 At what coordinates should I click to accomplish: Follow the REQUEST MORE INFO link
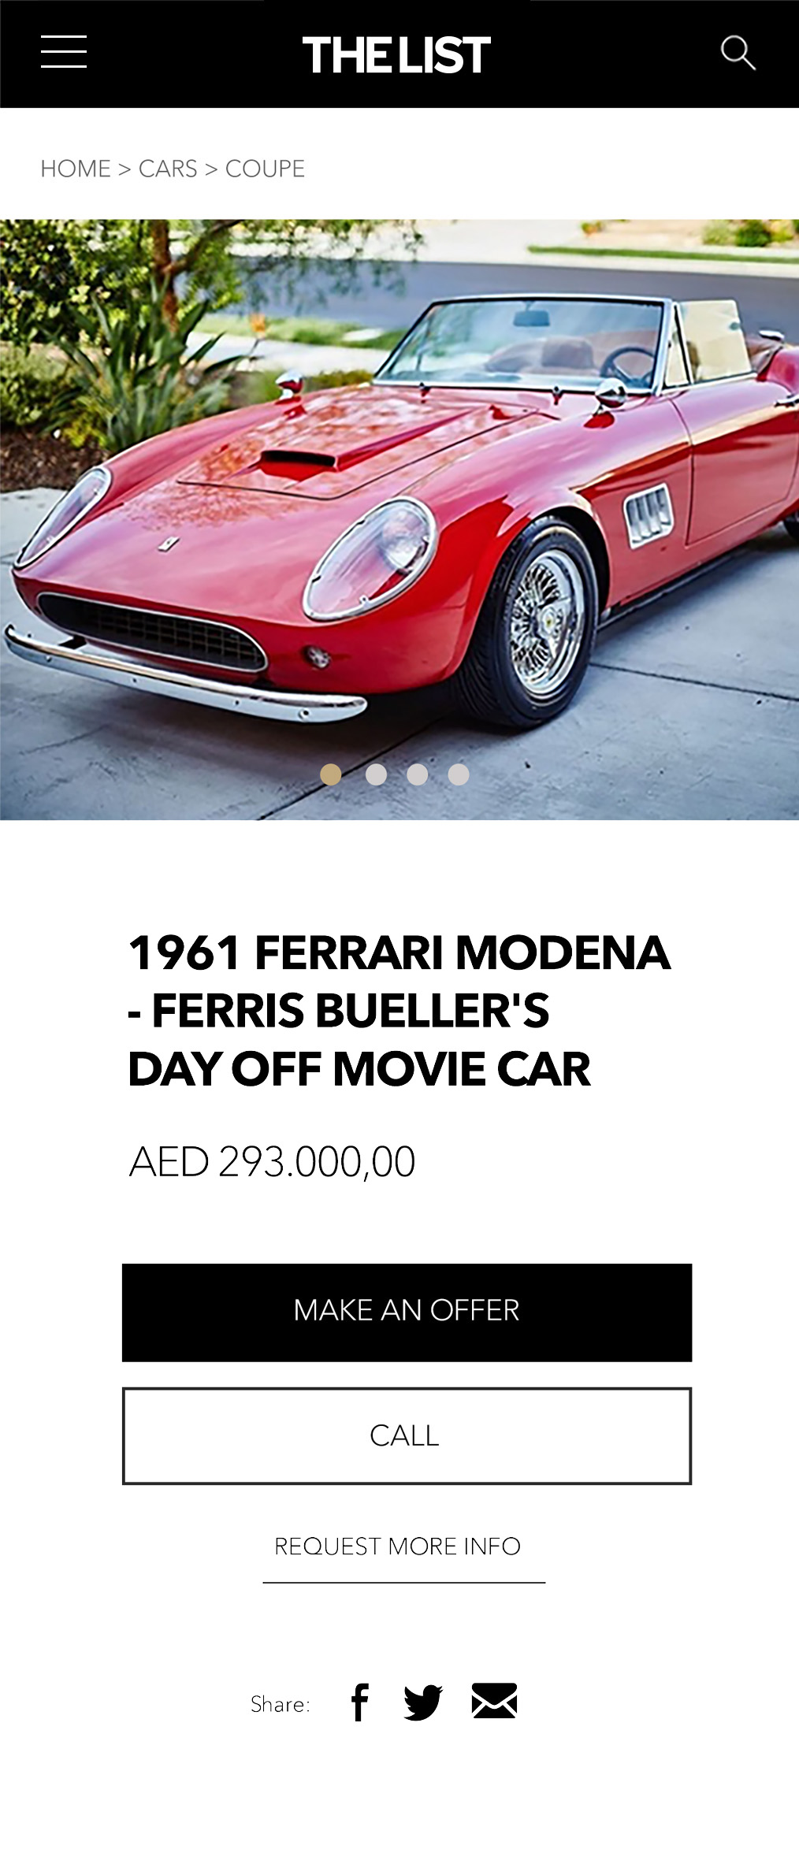[398, 1546]
